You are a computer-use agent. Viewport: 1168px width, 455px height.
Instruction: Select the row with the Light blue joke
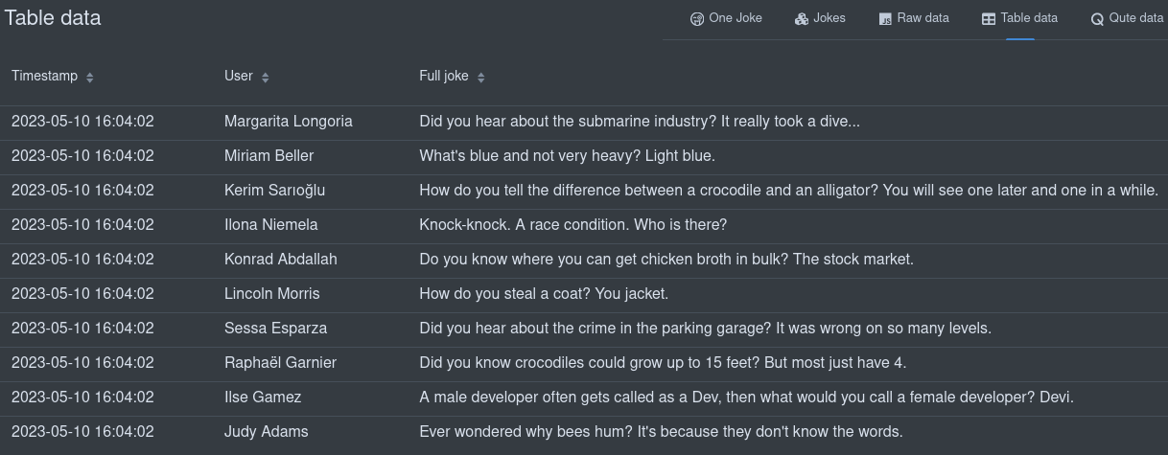click(x=584, y=156)
